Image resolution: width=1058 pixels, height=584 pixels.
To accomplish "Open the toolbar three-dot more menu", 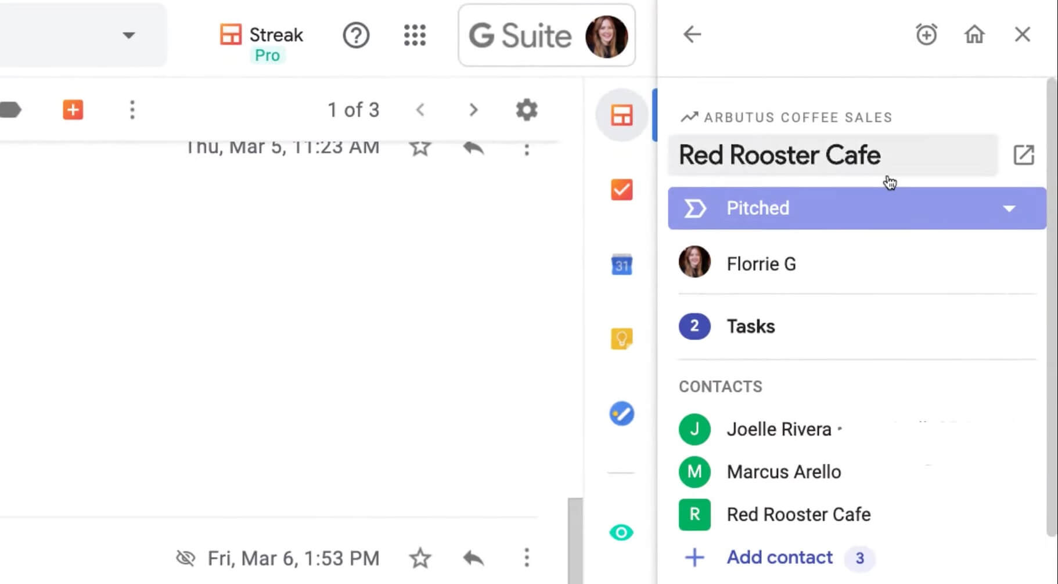I will (132, 110).
